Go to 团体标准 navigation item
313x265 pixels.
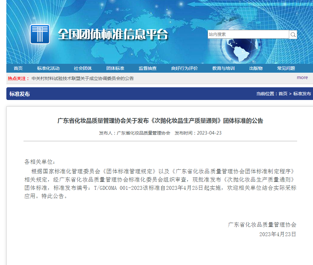[x=115, y=68]
